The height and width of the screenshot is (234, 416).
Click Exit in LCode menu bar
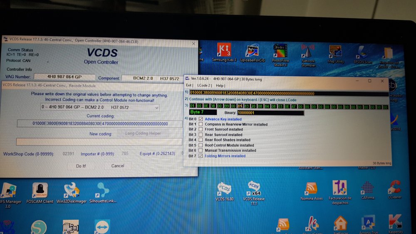pos(189,85)
